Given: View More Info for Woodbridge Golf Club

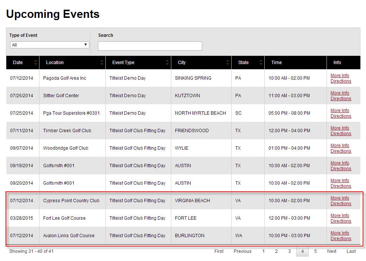Looking at the screenshot, I should (340, 146).
